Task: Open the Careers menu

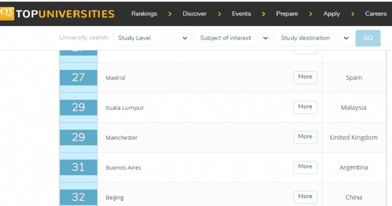Action: pyautogui.click(x=376, y=14)
